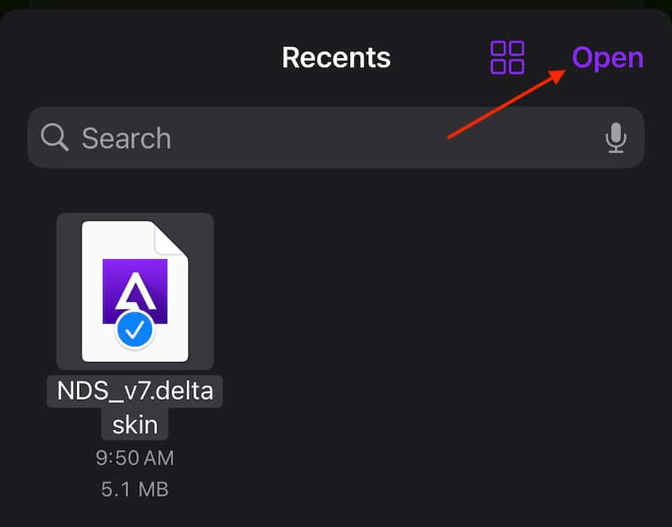Deselect the blue checkmark on NDS_v7 file

[x=135, y=329]
